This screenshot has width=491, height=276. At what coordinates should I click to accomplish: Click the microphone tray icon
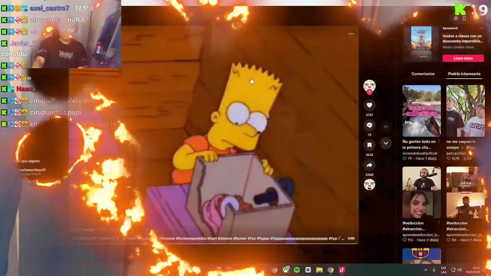tap(434, 270)
